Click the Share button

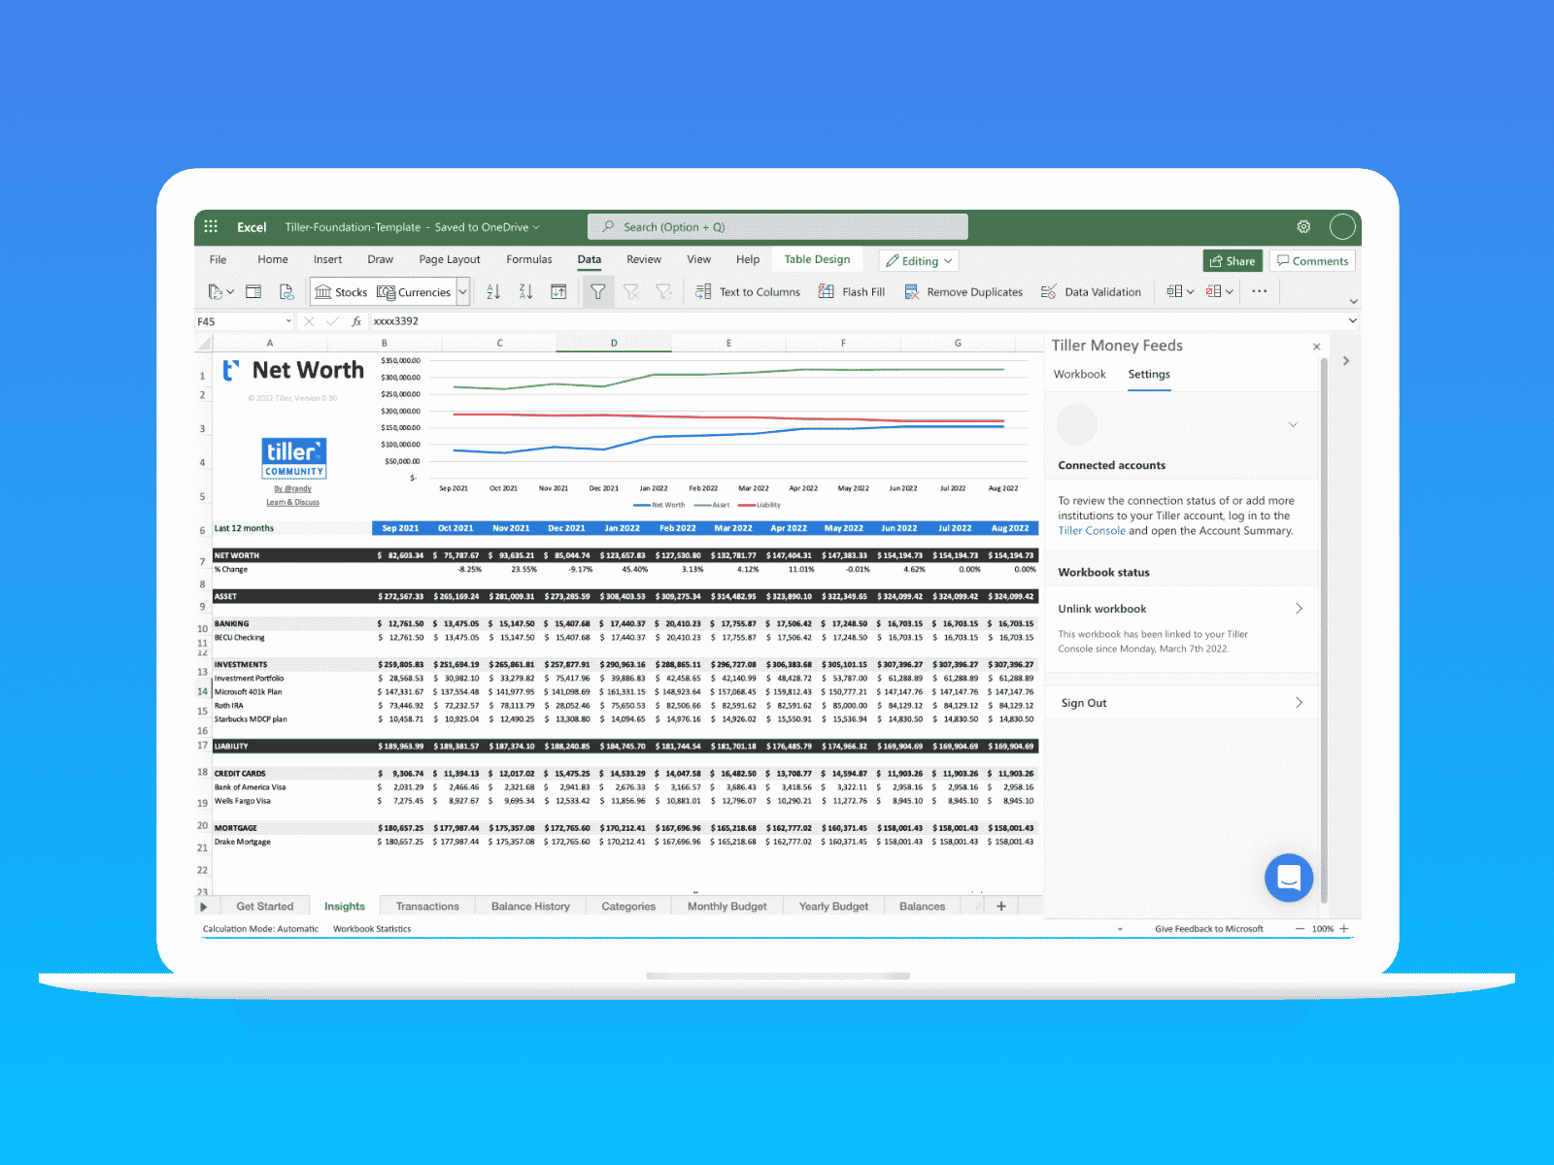coord(1232,260)
